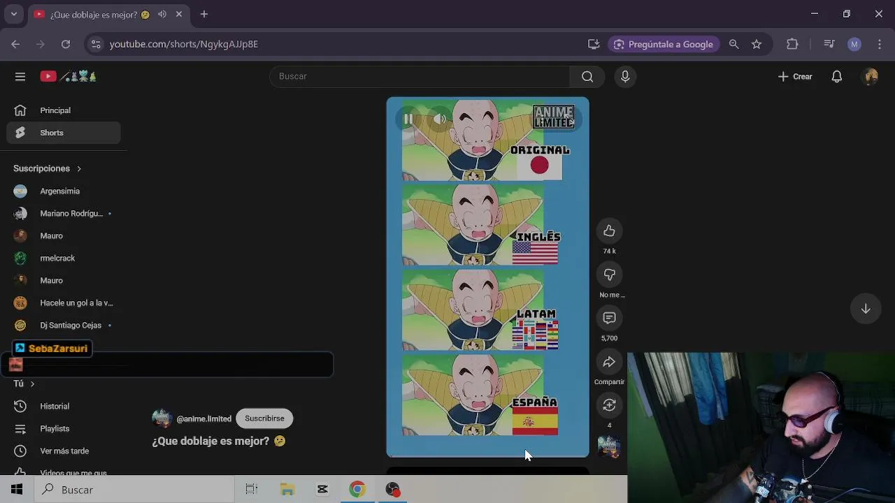Open the Short's sound thumbnail
The width and height of the screenshot is (895, 503).
[x=609, y=446]
